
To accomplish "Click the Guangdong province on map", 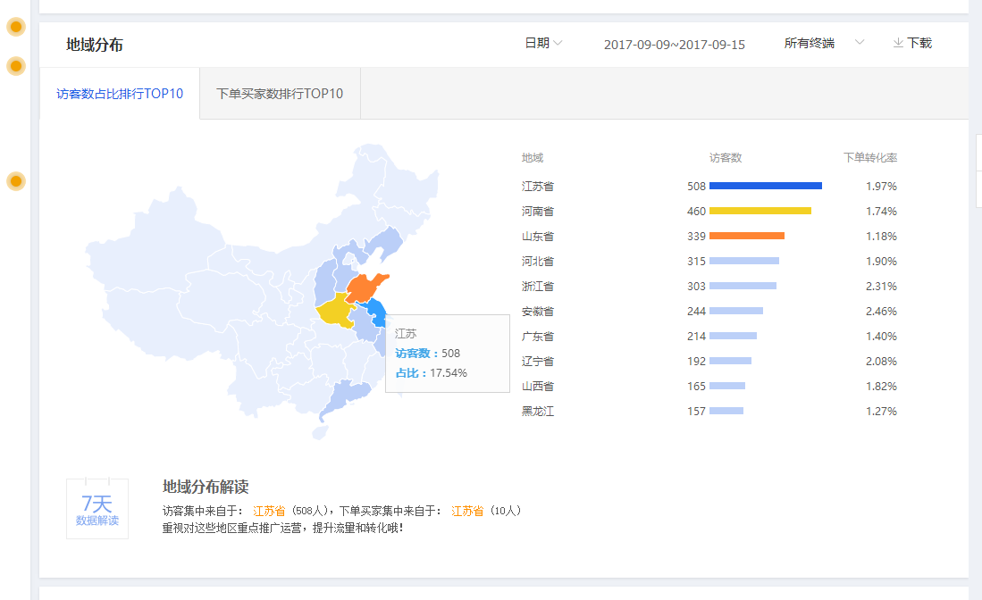I will point(345,396).
